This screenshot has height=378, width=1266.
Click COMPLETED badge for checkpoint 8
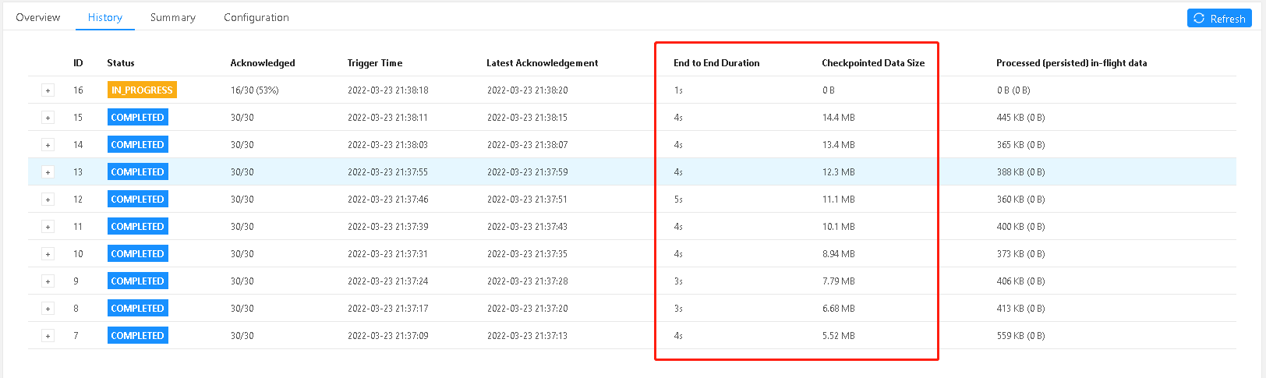click(138, 308)
